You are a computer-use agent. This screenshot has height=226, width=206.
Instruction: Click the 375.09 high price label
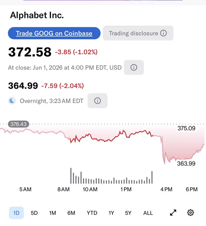point(186,128)
